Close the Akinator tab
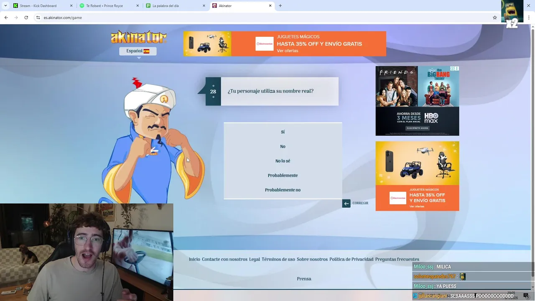 click(270, 6)
